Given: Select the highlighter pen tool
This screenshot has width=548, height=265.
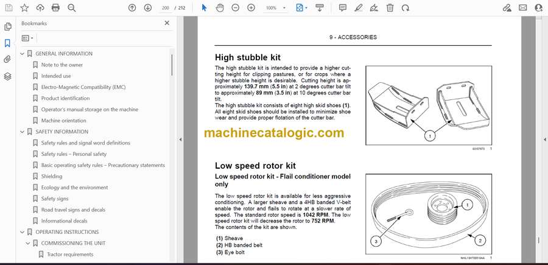Looking at the screenshot, I should coord(358,8).
